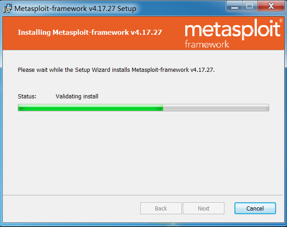The height and width of the screenshot is (227, 287).
Task: Click the "Please wait while the Setup Wizard" message
Action: [116, 70]
